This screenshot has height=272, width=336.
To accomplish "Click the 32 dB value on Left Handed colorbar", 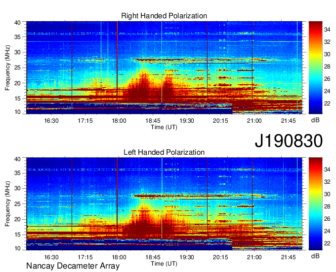I will (x=327, y=182).
